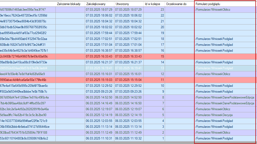Select queue Id cell with value 14

pos(154,62)
